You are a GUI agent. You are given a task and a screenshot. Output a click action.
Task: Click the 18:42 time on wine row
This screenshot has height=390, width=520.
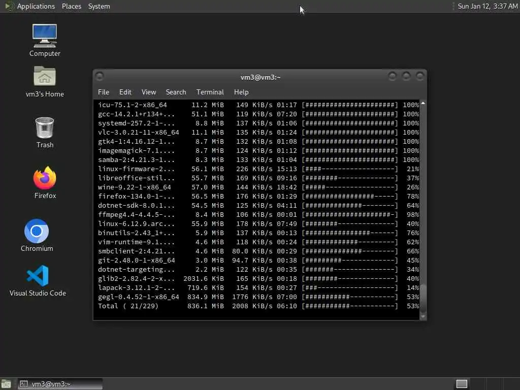[287, 187]
